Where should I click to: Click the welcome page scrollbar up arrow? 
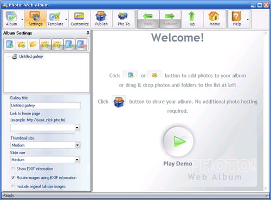point(266,33)
